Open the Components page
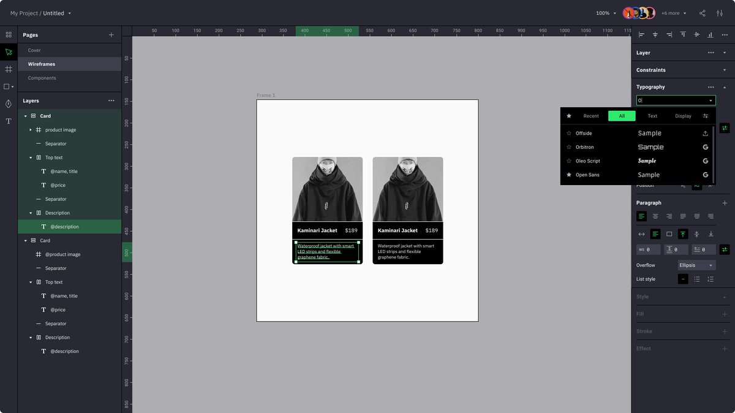The width and height of the screenshot is (735, 413). pyautogui.click(x=69, y=78)
